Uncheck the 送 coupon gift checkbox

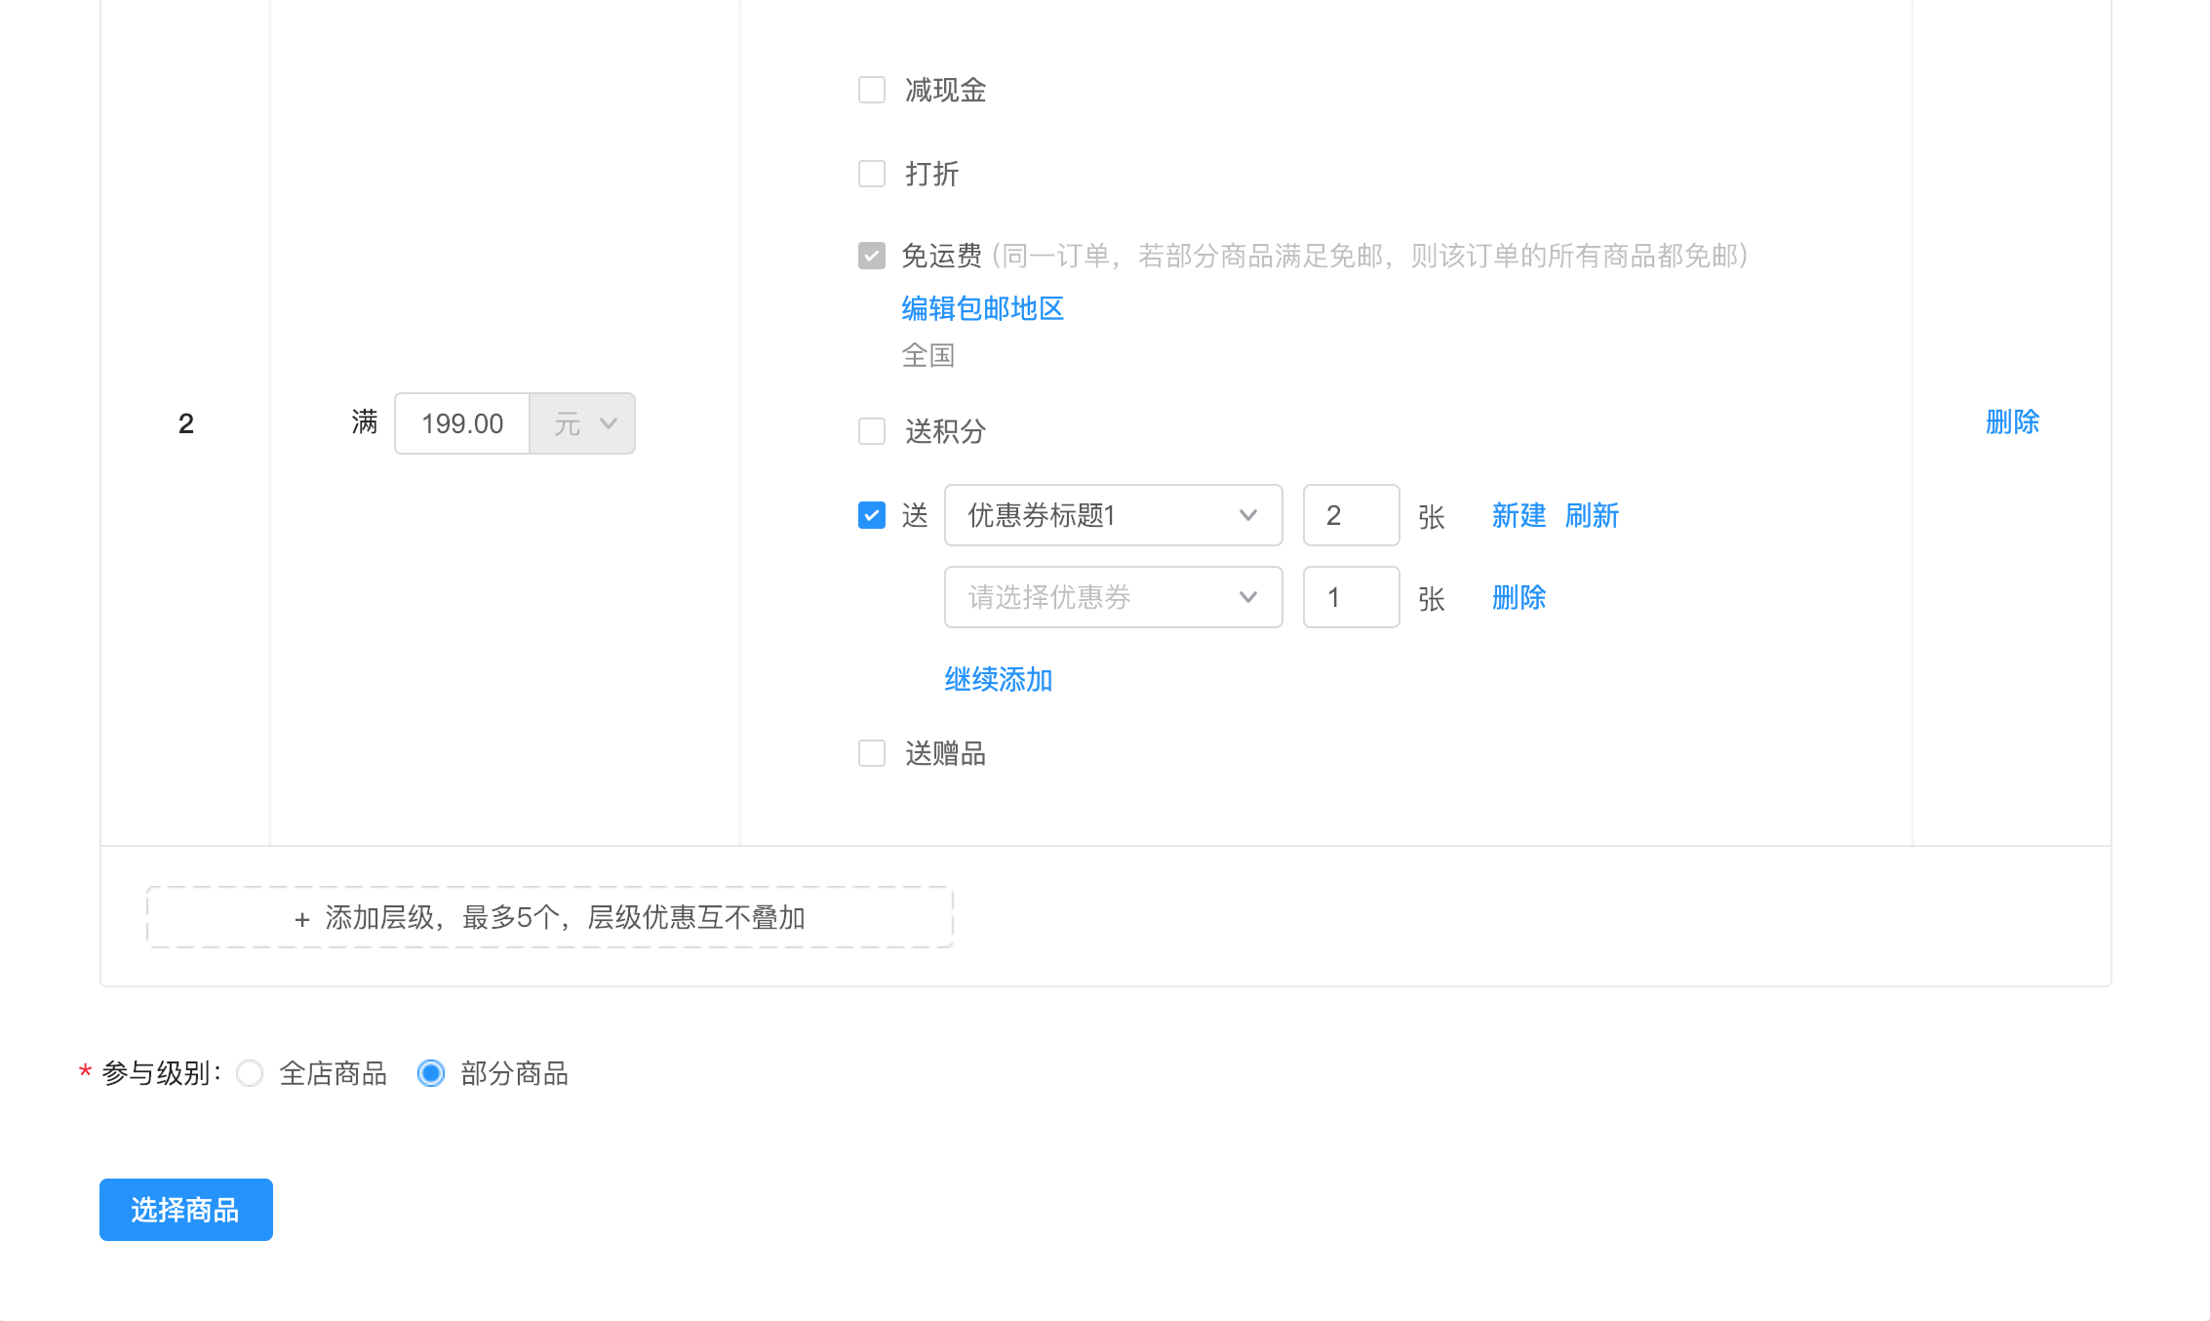coord(871,515)
